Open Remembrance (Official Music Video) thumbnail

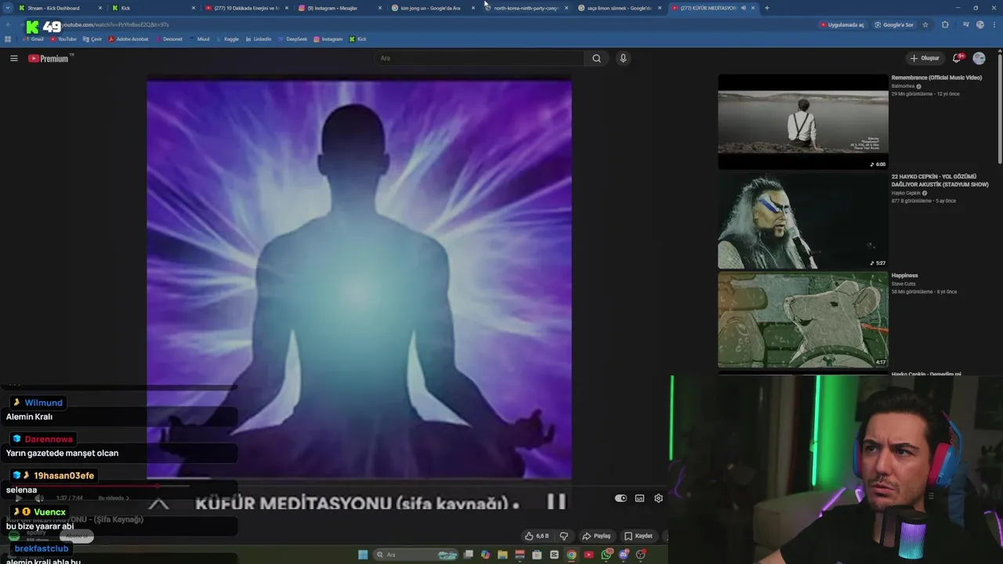click(803, 121)
